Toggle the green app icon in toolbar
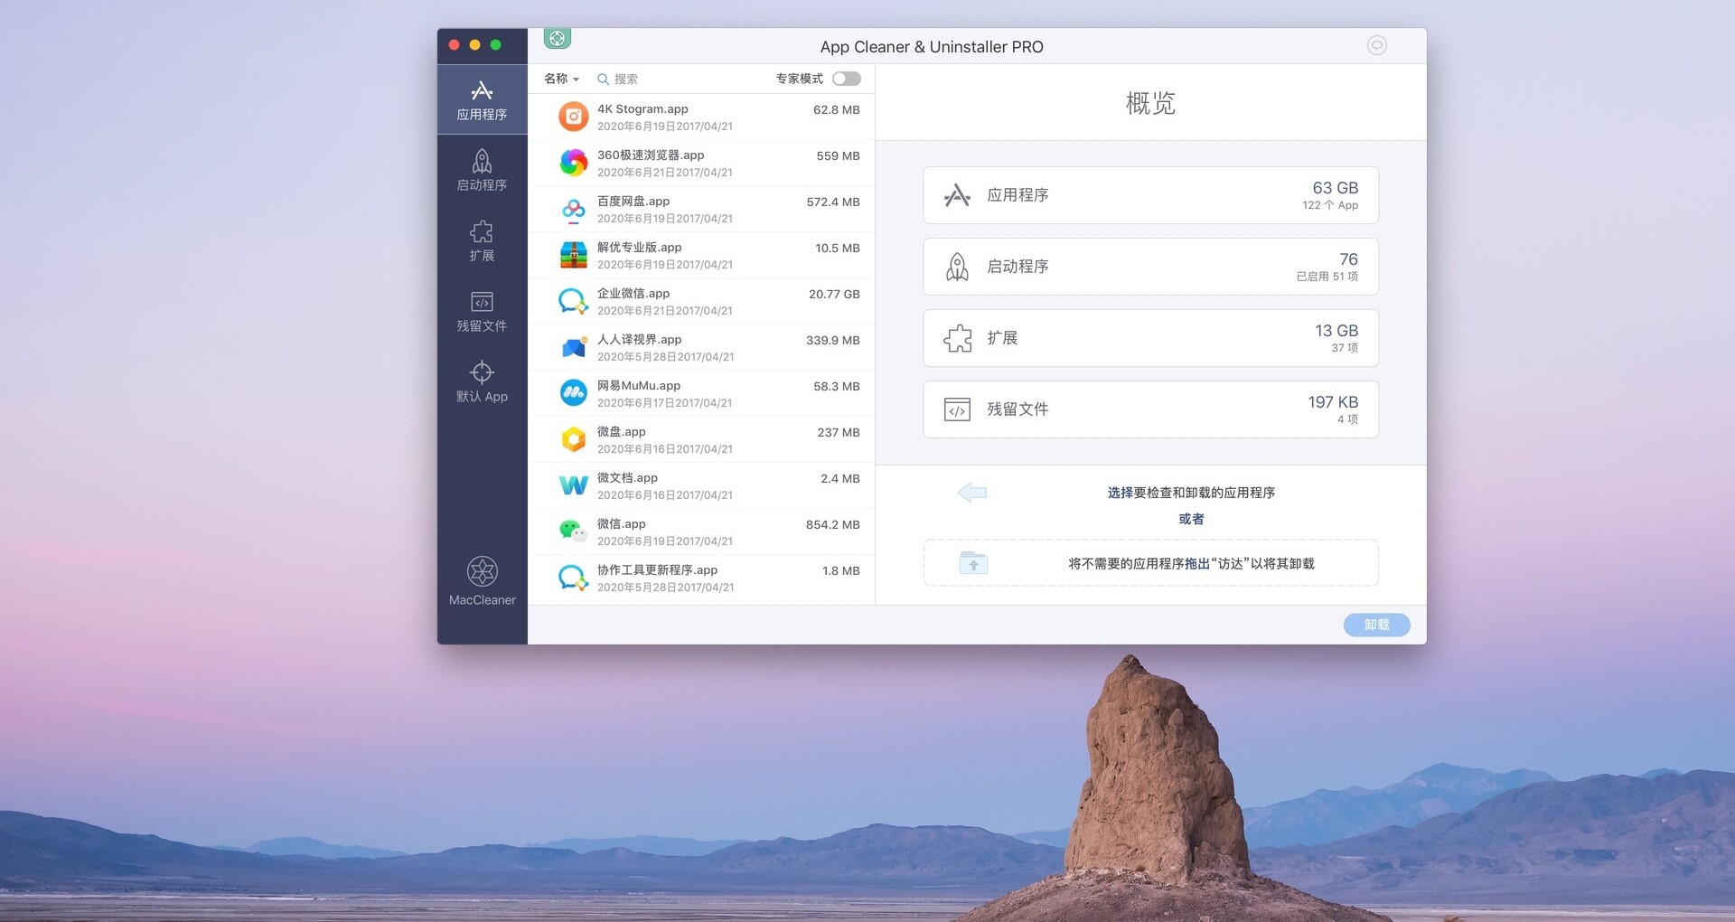Screen dimensions: 1735x922 point(557,38)
